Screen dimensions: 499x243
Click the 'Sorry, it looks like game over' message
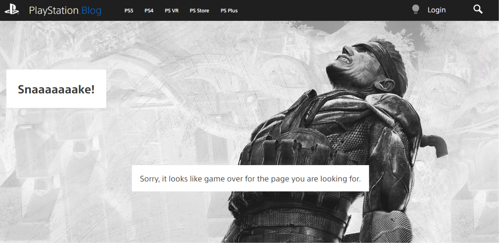(x=250, y=178)
